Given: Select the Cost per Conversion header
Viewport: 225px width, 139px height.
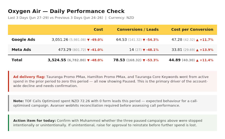Looking at the screenshot, I should click(192, 30).
